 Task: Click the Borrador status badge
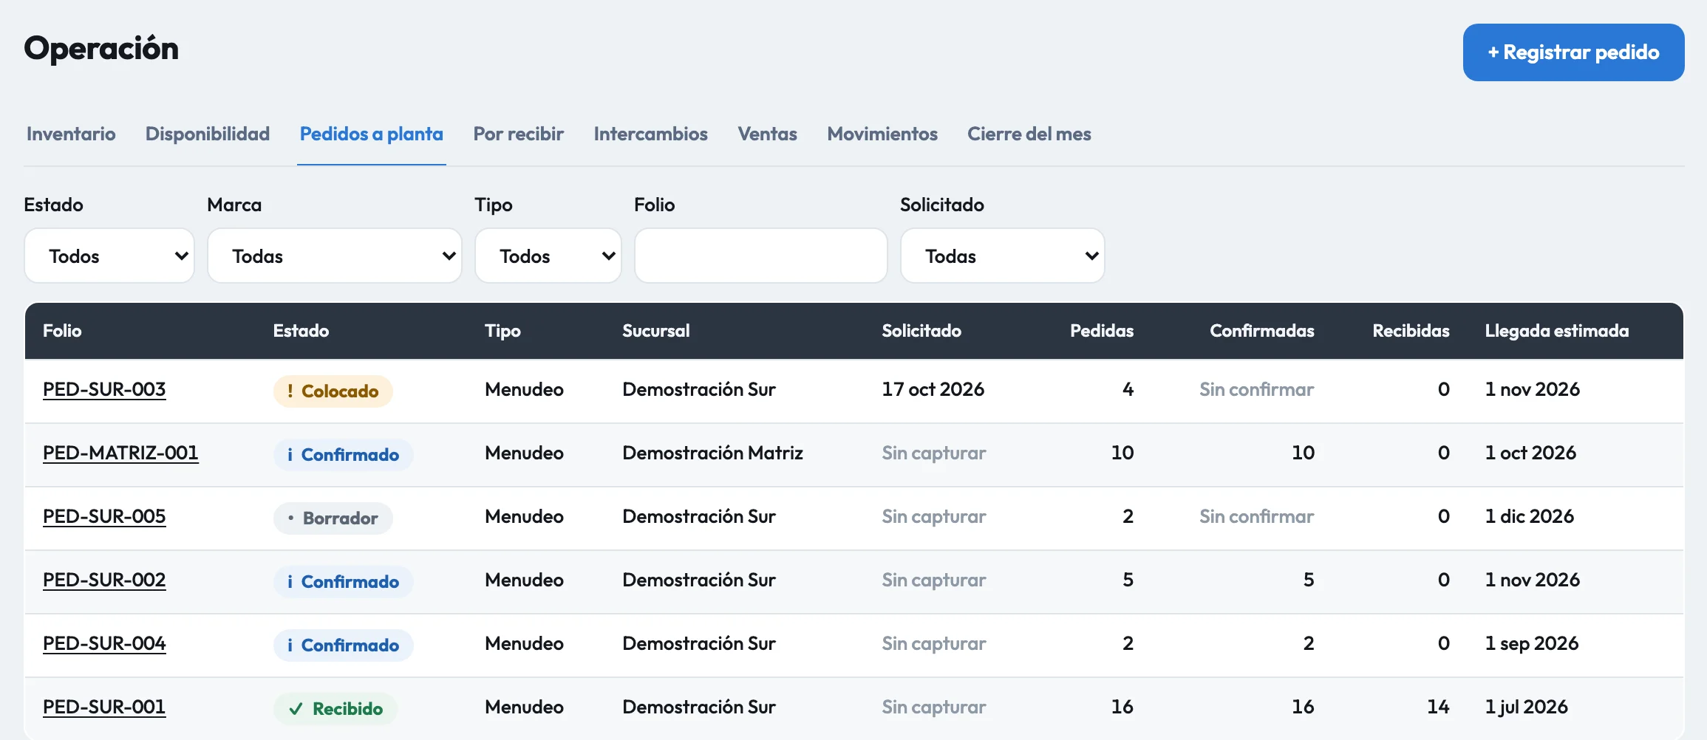333,518
